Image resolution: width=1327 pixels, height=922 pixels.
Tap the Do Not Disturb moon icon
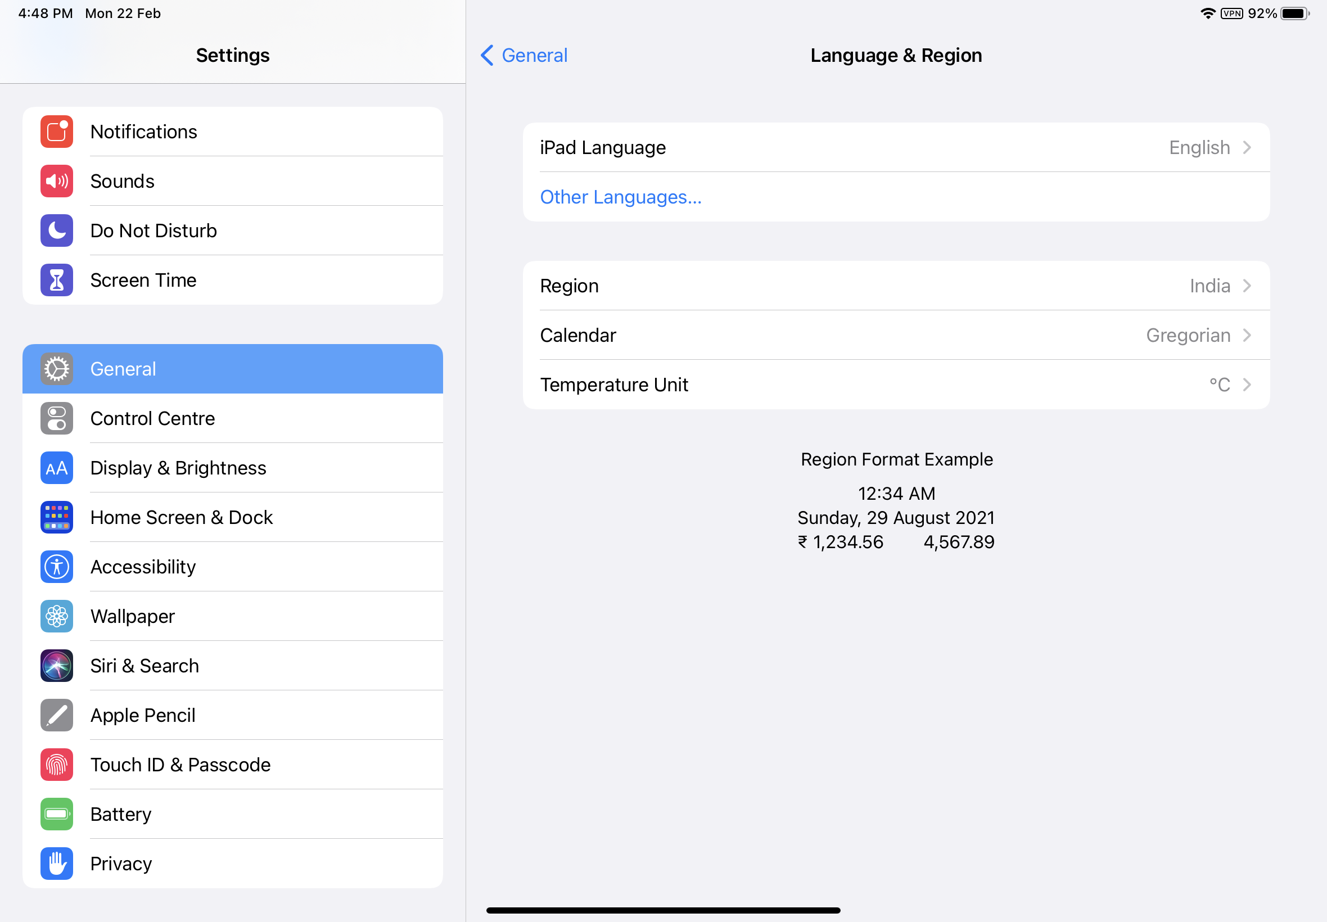pos(57,231)
